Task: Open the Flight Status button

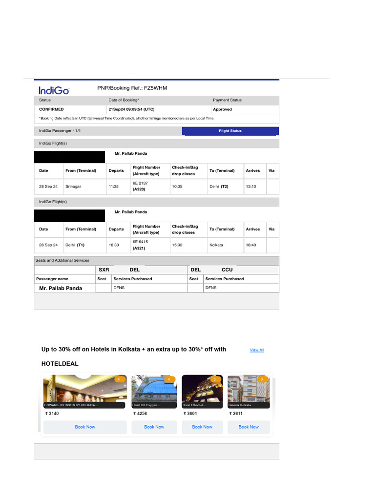Action: (x=230, y=131)
